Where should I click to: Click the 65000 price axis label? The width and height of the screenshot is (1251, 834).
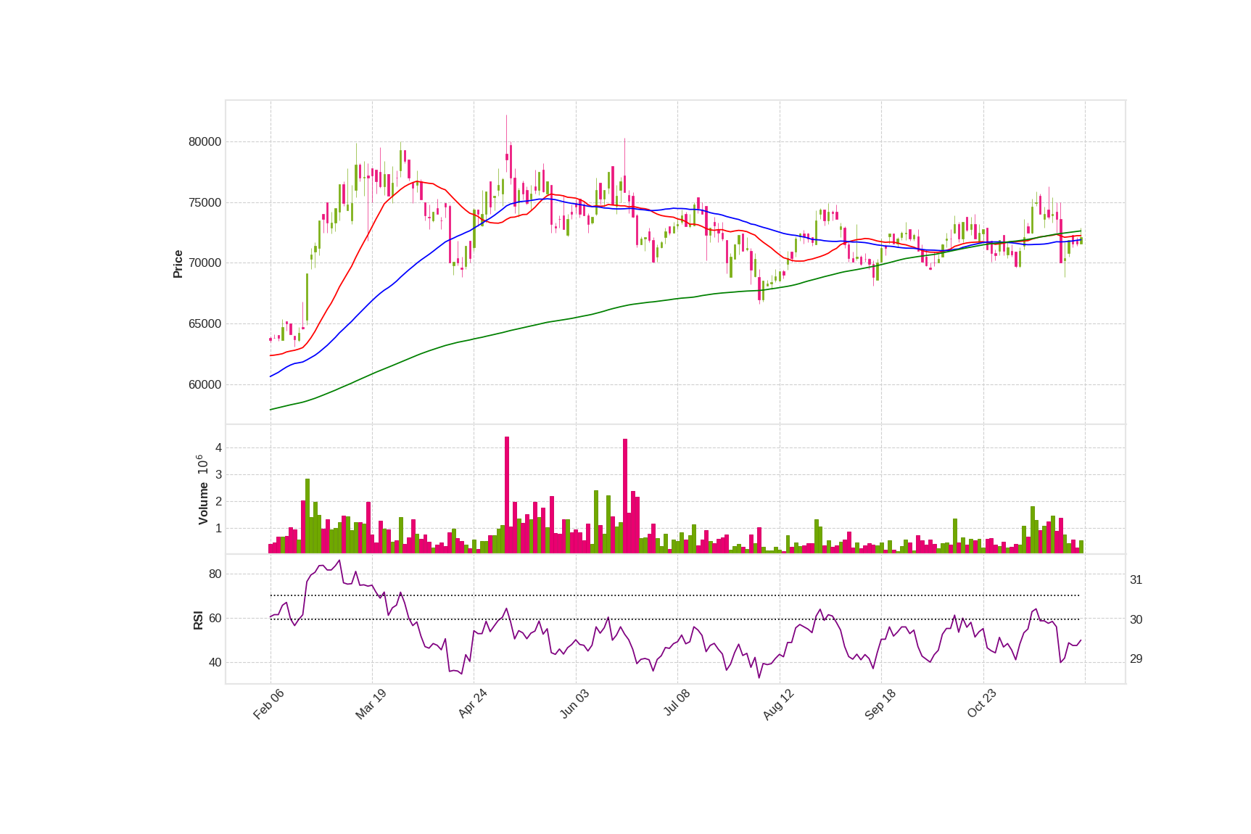[x=205, y=324]
